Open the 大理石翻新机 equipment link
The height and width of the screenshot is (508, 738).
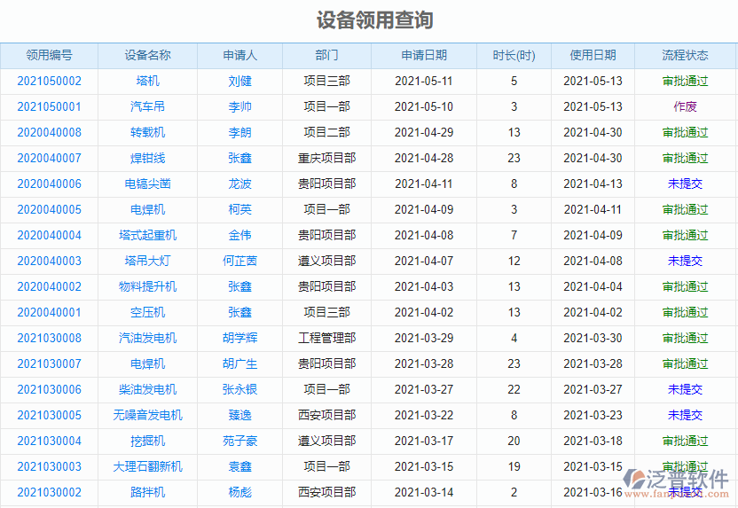tap(147, 466)
